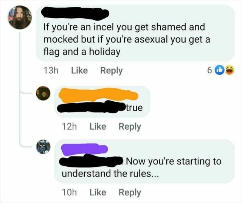Open the Darth Vader avatar profile
This screenshot has width=242, height=203.
43,147
